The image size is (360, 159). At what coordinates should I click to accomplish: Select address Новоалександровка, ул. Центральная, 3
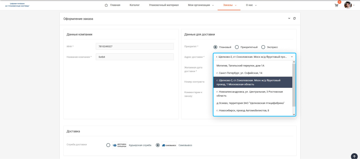tap(253, 94)
